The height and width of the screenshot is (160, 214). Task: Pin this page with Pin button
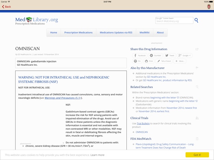click(x=137, y=61)
